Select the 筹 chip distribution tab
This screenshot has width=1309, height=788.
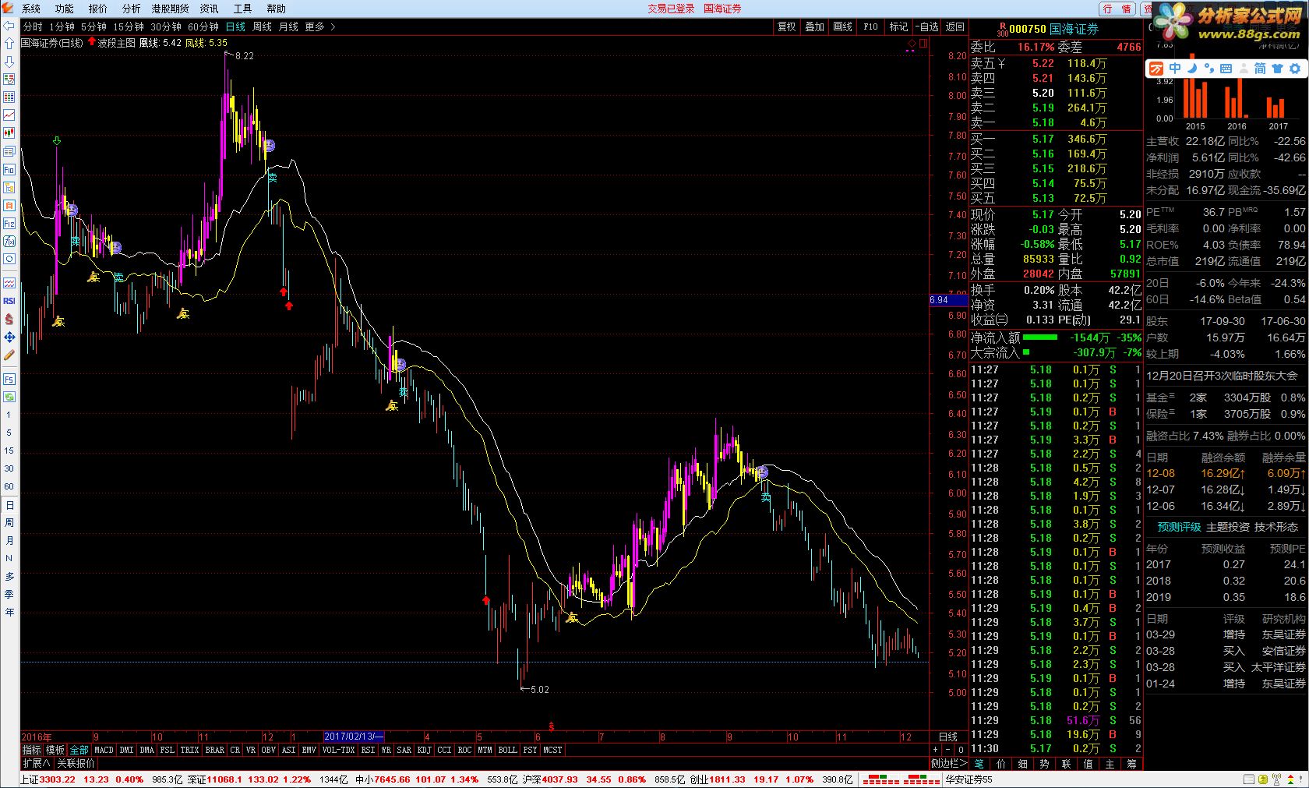click(1131, 764)
